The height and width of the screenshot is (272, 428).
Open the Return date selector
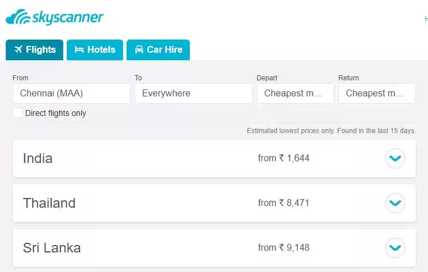pyautogui.click(x=377, y=93)
